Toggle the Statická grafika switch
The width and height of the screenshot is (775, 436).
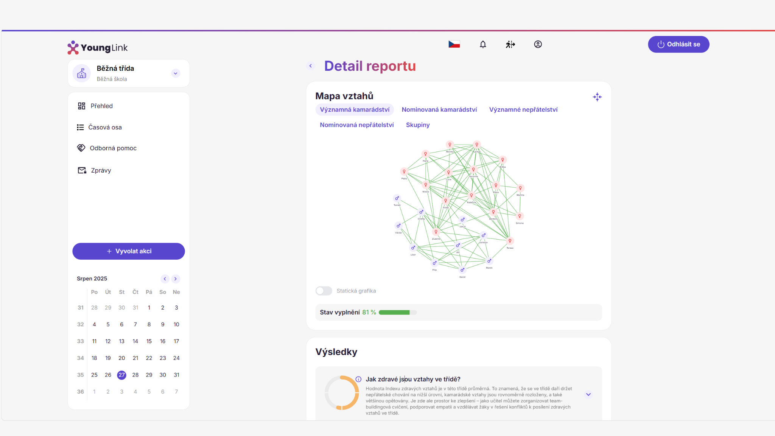pyautogui.click(x=324, y=291)
